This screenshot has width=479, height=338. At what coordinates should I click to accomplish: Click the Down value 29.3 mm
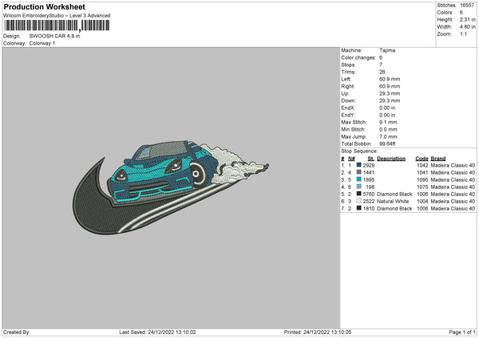coord(390,100)
